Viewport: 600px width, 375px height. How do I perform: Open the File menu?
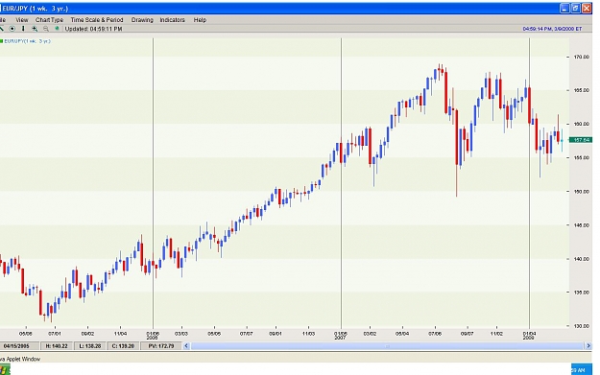2,20
